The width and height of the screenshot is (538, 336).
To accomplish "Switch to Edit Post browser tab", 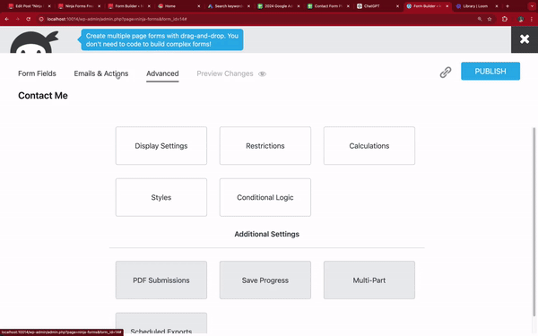I will pos(30,6).
